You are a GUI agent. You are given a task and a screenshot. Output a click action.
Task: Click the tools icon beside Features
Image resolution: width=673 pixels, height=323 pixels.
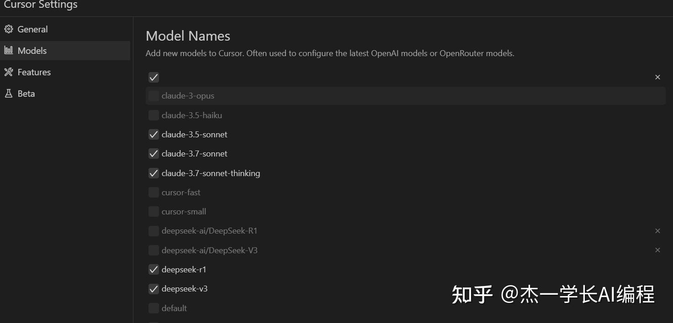click(8, 72)
